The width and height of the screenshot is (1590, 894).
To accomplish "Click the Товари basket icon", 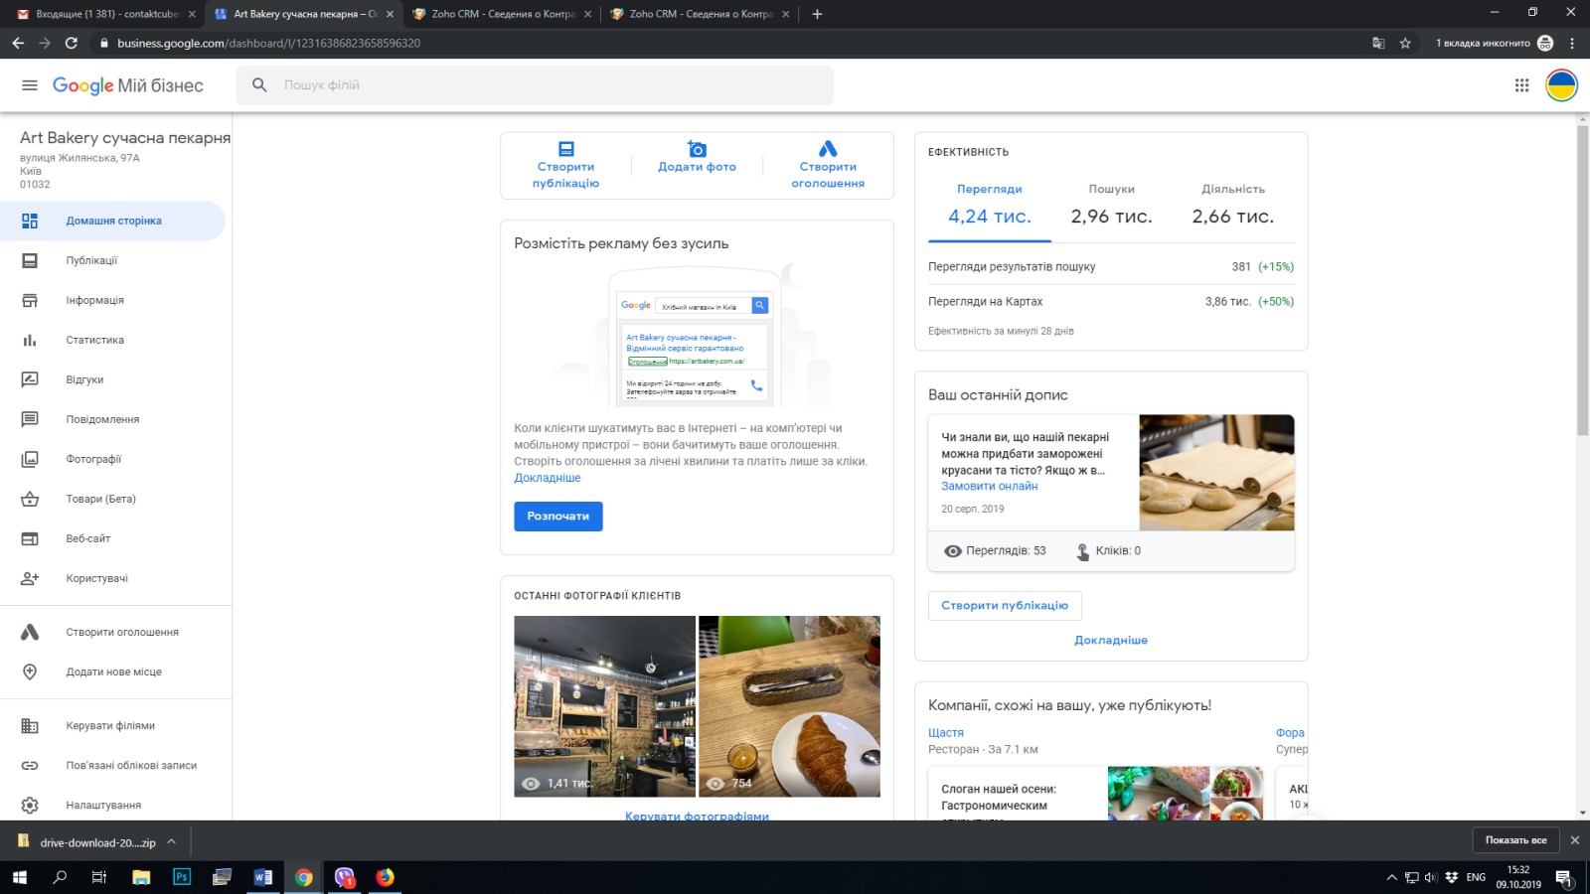I will point(30,499).
